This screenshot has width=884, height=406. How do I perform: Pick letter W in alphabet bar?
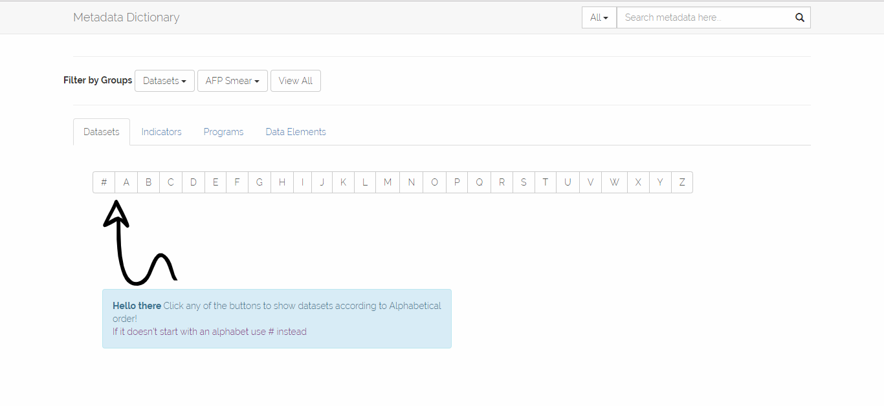coord(614,182)
